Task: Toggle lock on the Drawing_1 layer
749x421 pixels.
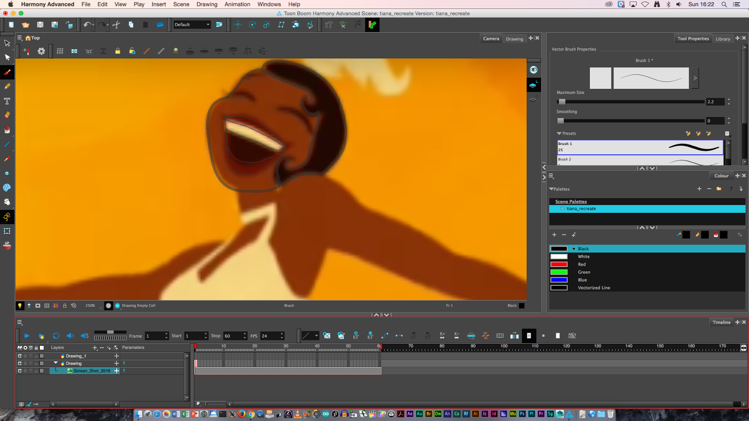Action: coord(36,356)
